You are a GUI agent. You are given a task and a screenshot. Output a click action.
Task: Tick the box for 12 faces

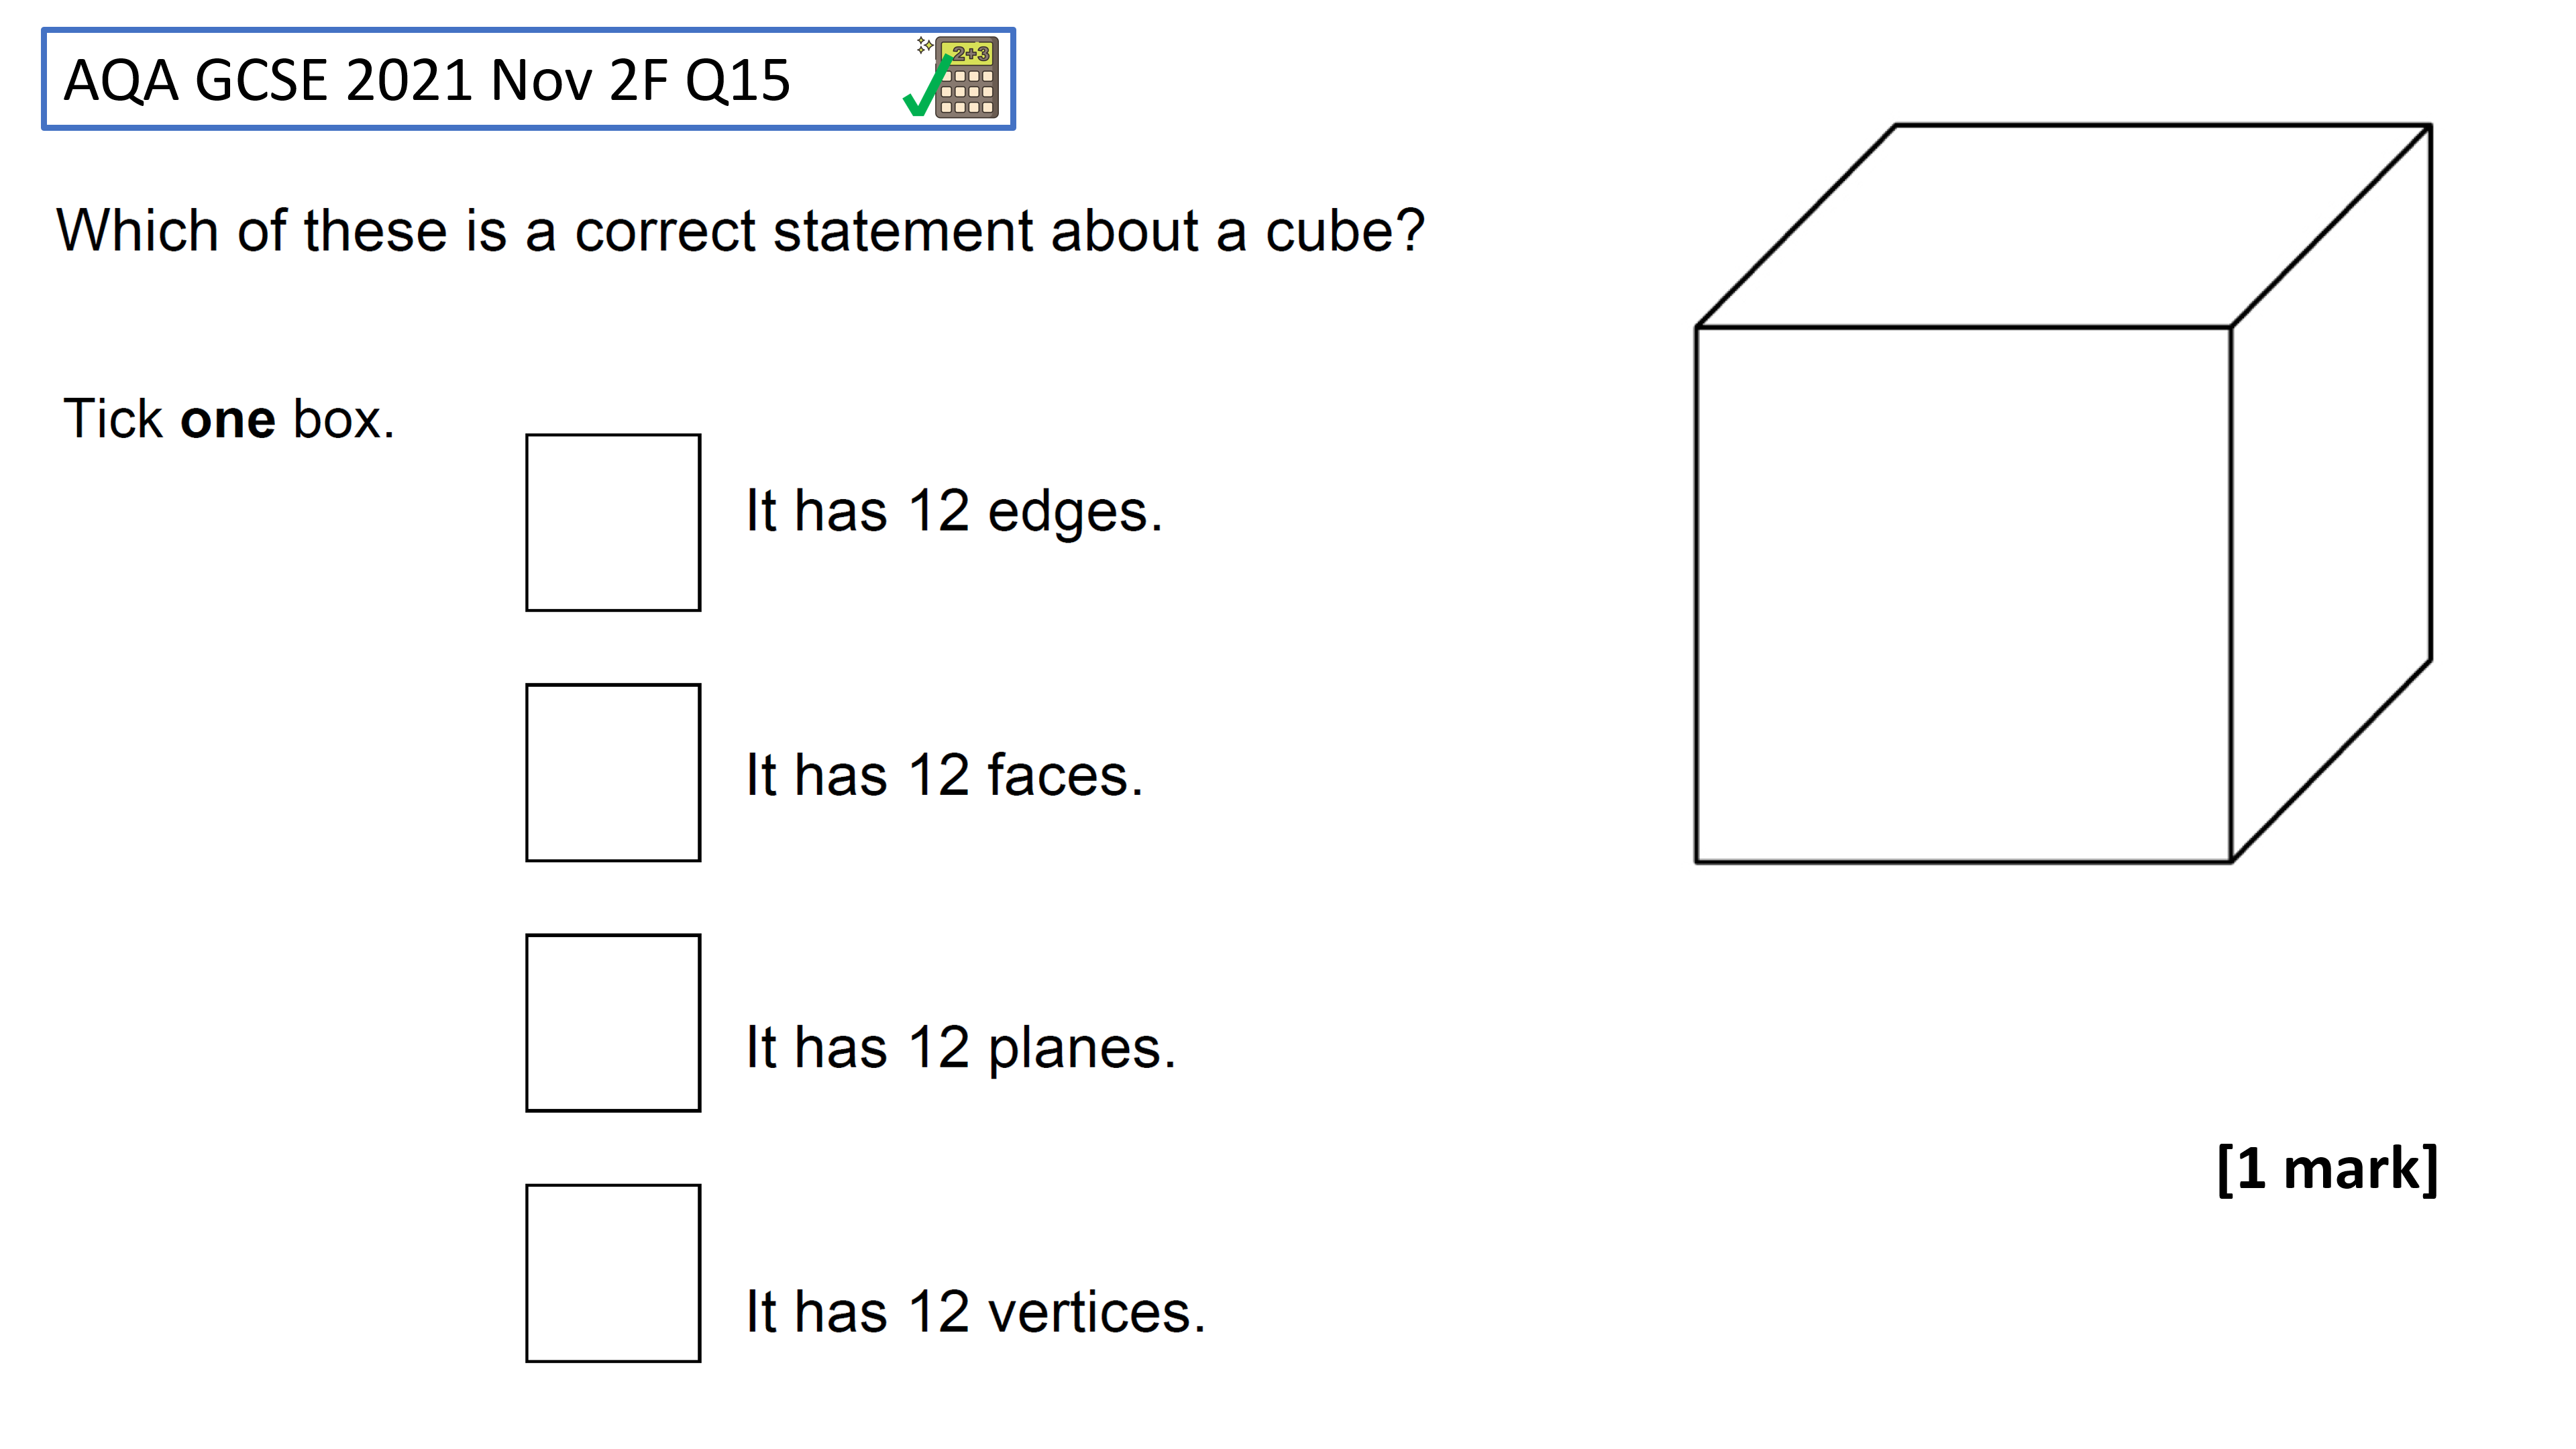tap(613, 772)
